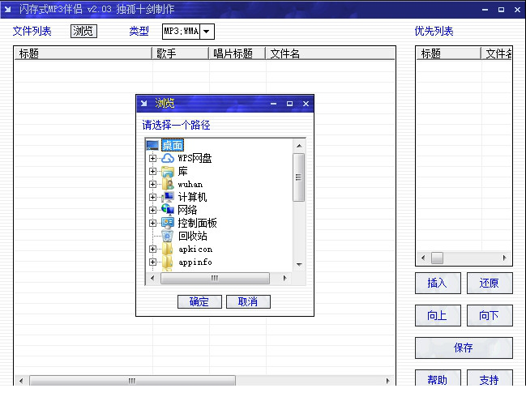Click the 支持 support button

click(x=490, y=379)
